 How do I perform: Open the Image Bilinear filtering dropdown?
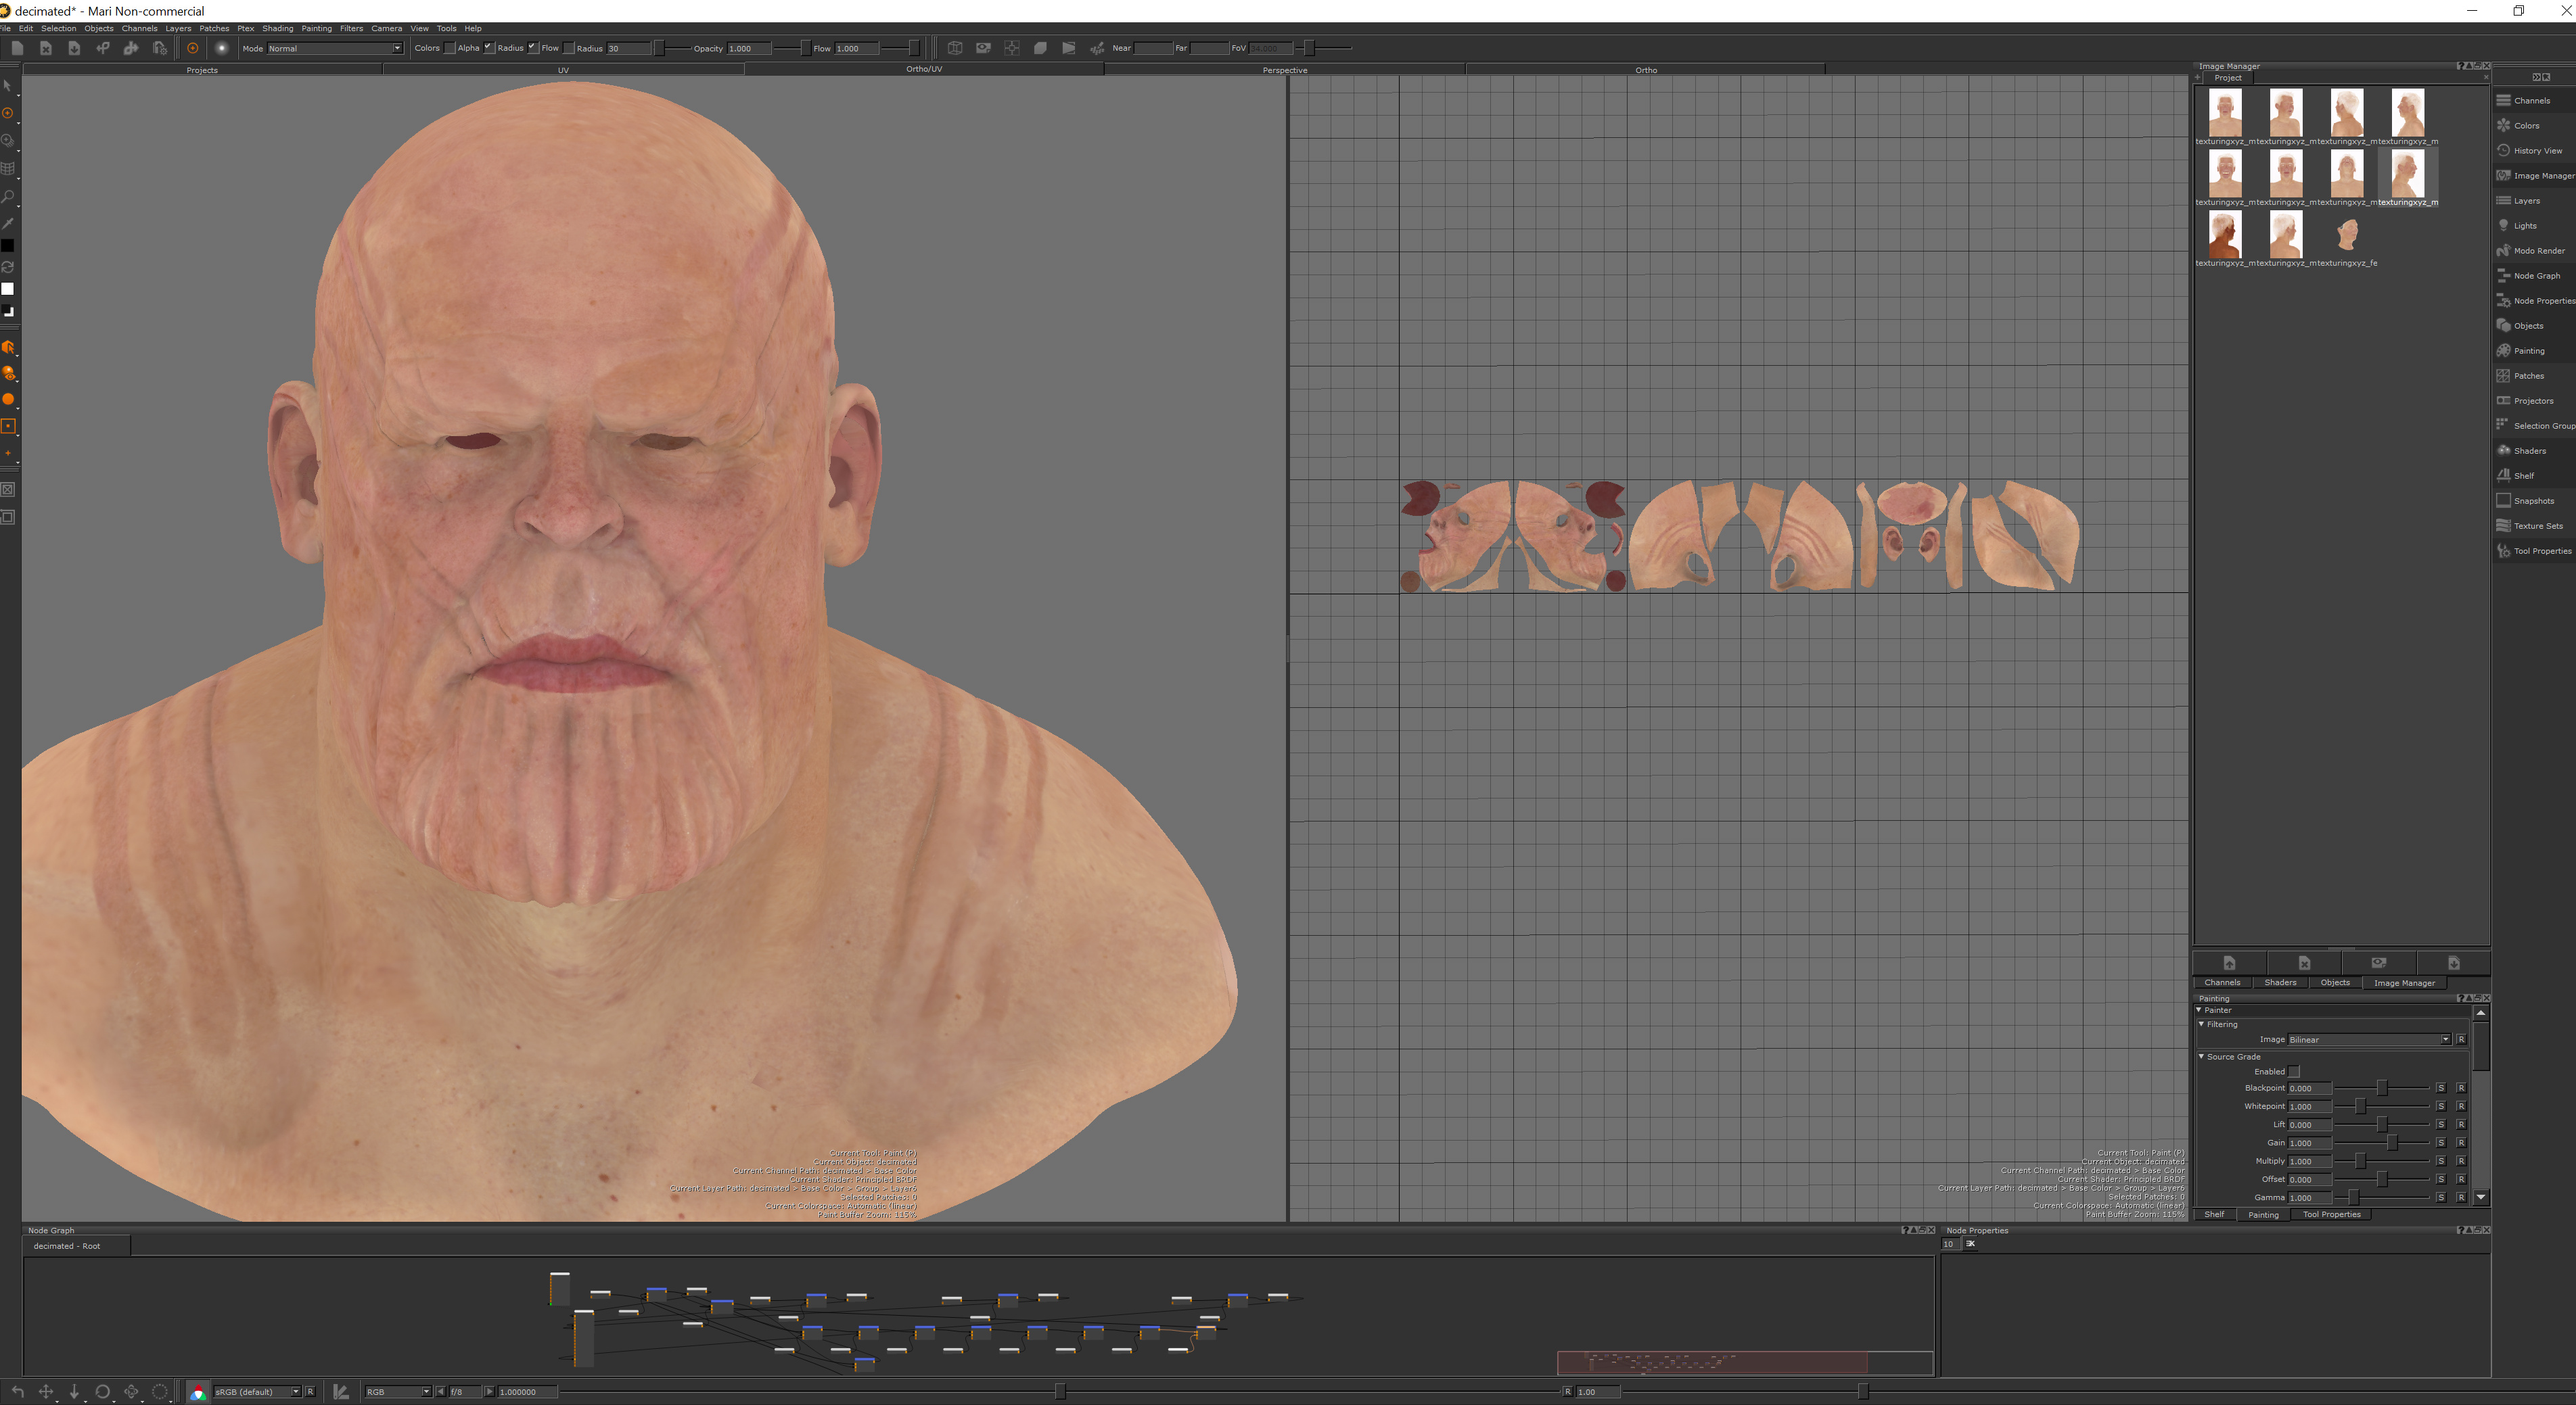click(x=2368, y=1039)
